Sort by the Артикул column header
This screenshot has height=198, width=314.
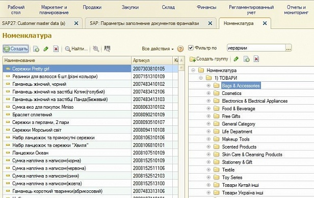click(152, 60)
